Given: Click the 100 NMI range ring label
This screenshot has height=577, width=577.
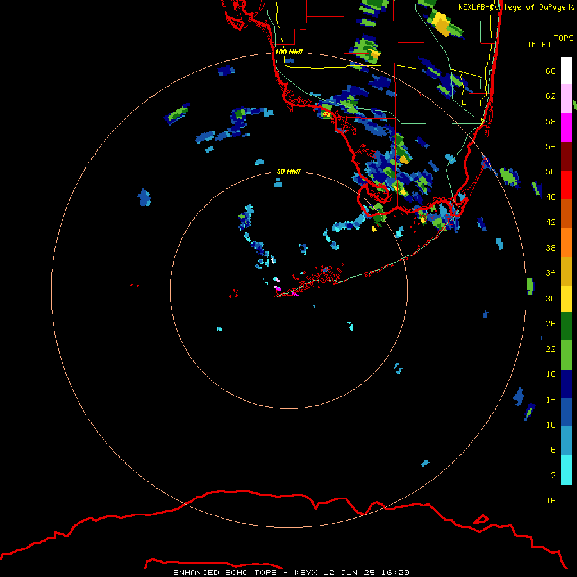Looking at the screenshot, I should [289, 52].
